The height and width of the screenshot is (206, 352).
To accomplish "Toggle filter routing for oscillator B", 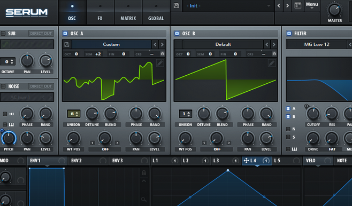I will (x=288, y=117).
